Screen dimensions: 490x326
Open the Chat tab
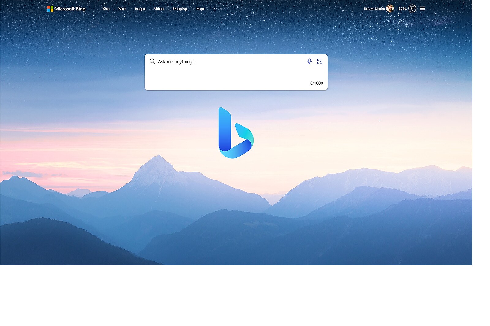pos(106,9)
